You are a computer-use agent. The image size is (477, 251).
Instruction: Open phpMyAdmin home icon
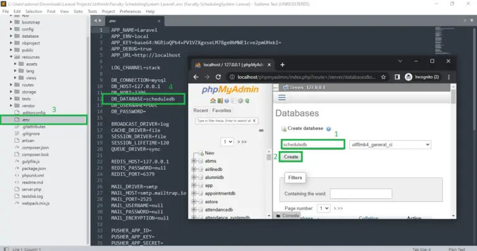coord(212,101)
